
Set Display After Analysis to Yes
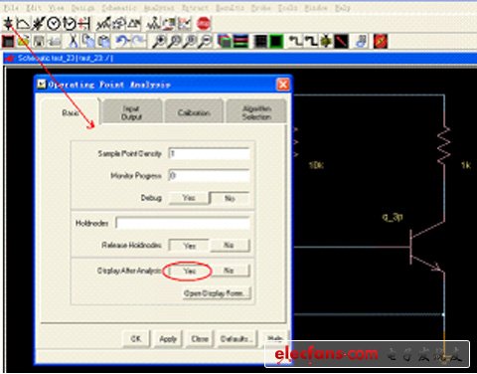[x=190, y=271]
